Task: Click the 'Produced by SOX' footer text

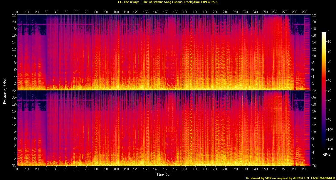Action: [290, 178]
